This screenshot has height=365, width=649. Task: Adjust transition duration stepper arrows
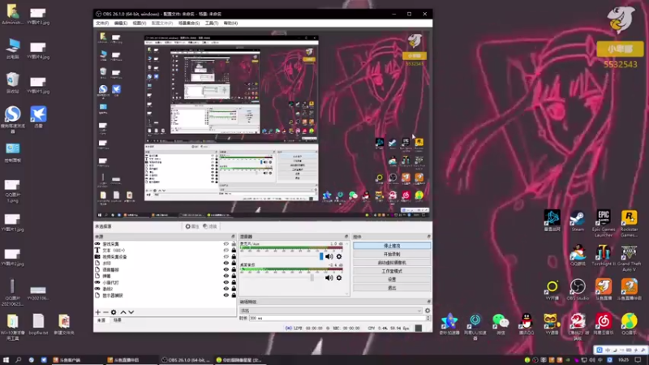tap(428, 318)
